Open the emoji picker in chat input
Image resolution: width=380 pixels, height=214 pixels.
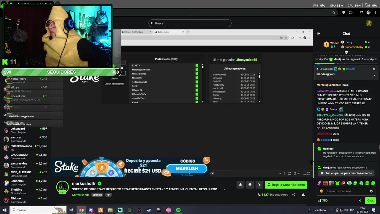(x=371, y=191)
